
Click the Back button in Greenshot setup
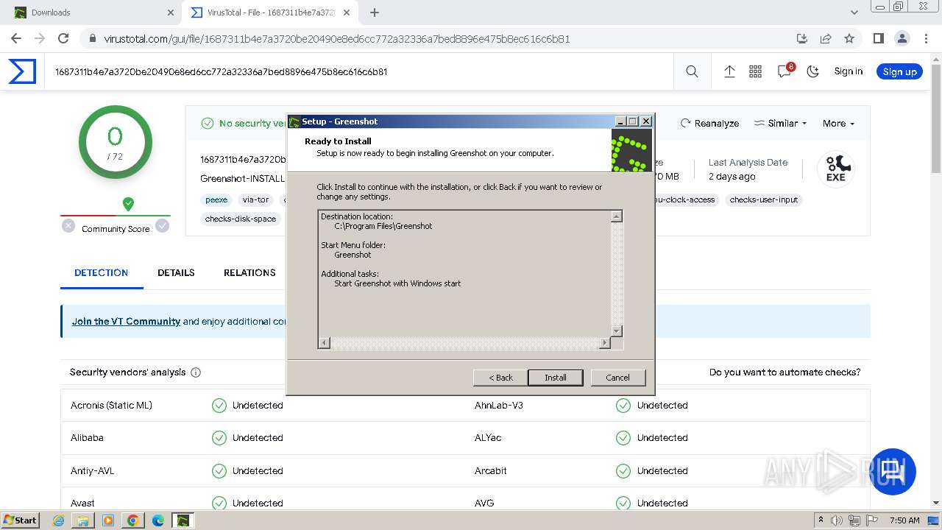coord(500,378)
